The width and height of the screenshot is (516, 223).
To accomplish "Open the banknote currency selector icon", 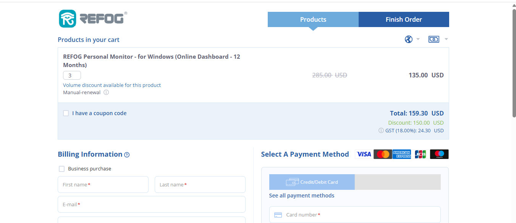I will click(434, 39).
